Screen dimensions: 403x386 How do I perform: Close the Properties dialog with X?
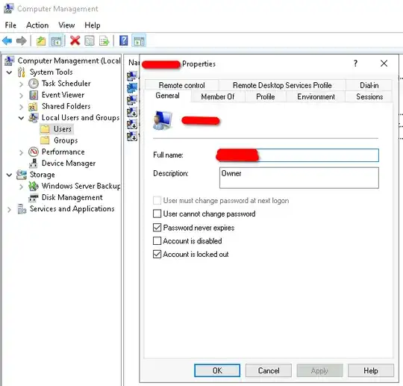(384, 63)
